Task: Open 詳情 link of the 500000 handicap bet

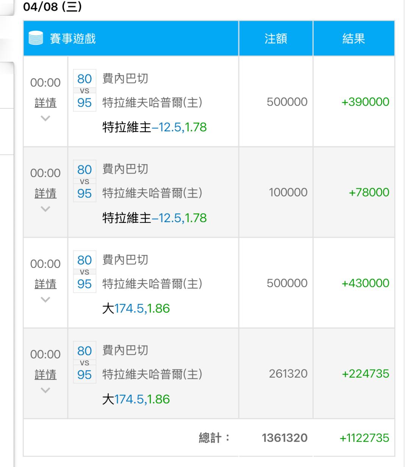Action: pyautogui.click(x=45, y=103)
